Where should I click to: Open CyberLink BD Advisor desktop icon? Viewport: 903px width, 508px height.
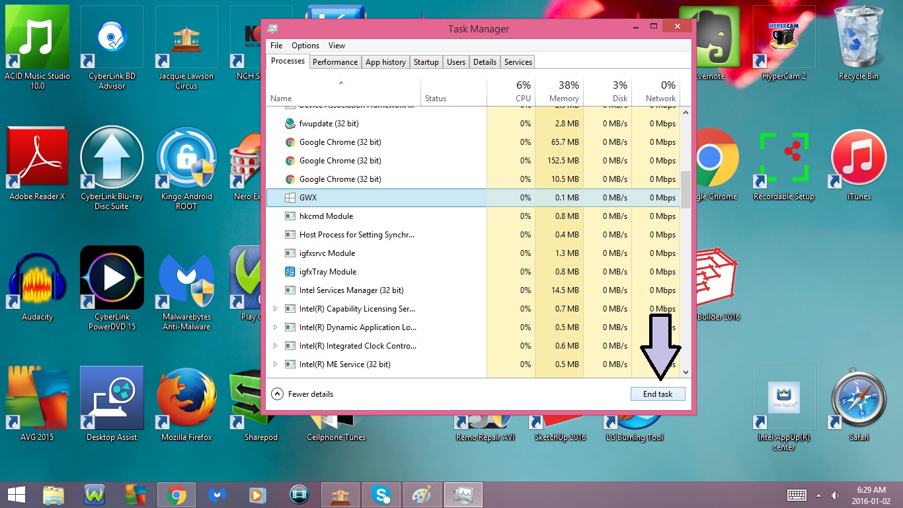(112, 48)
